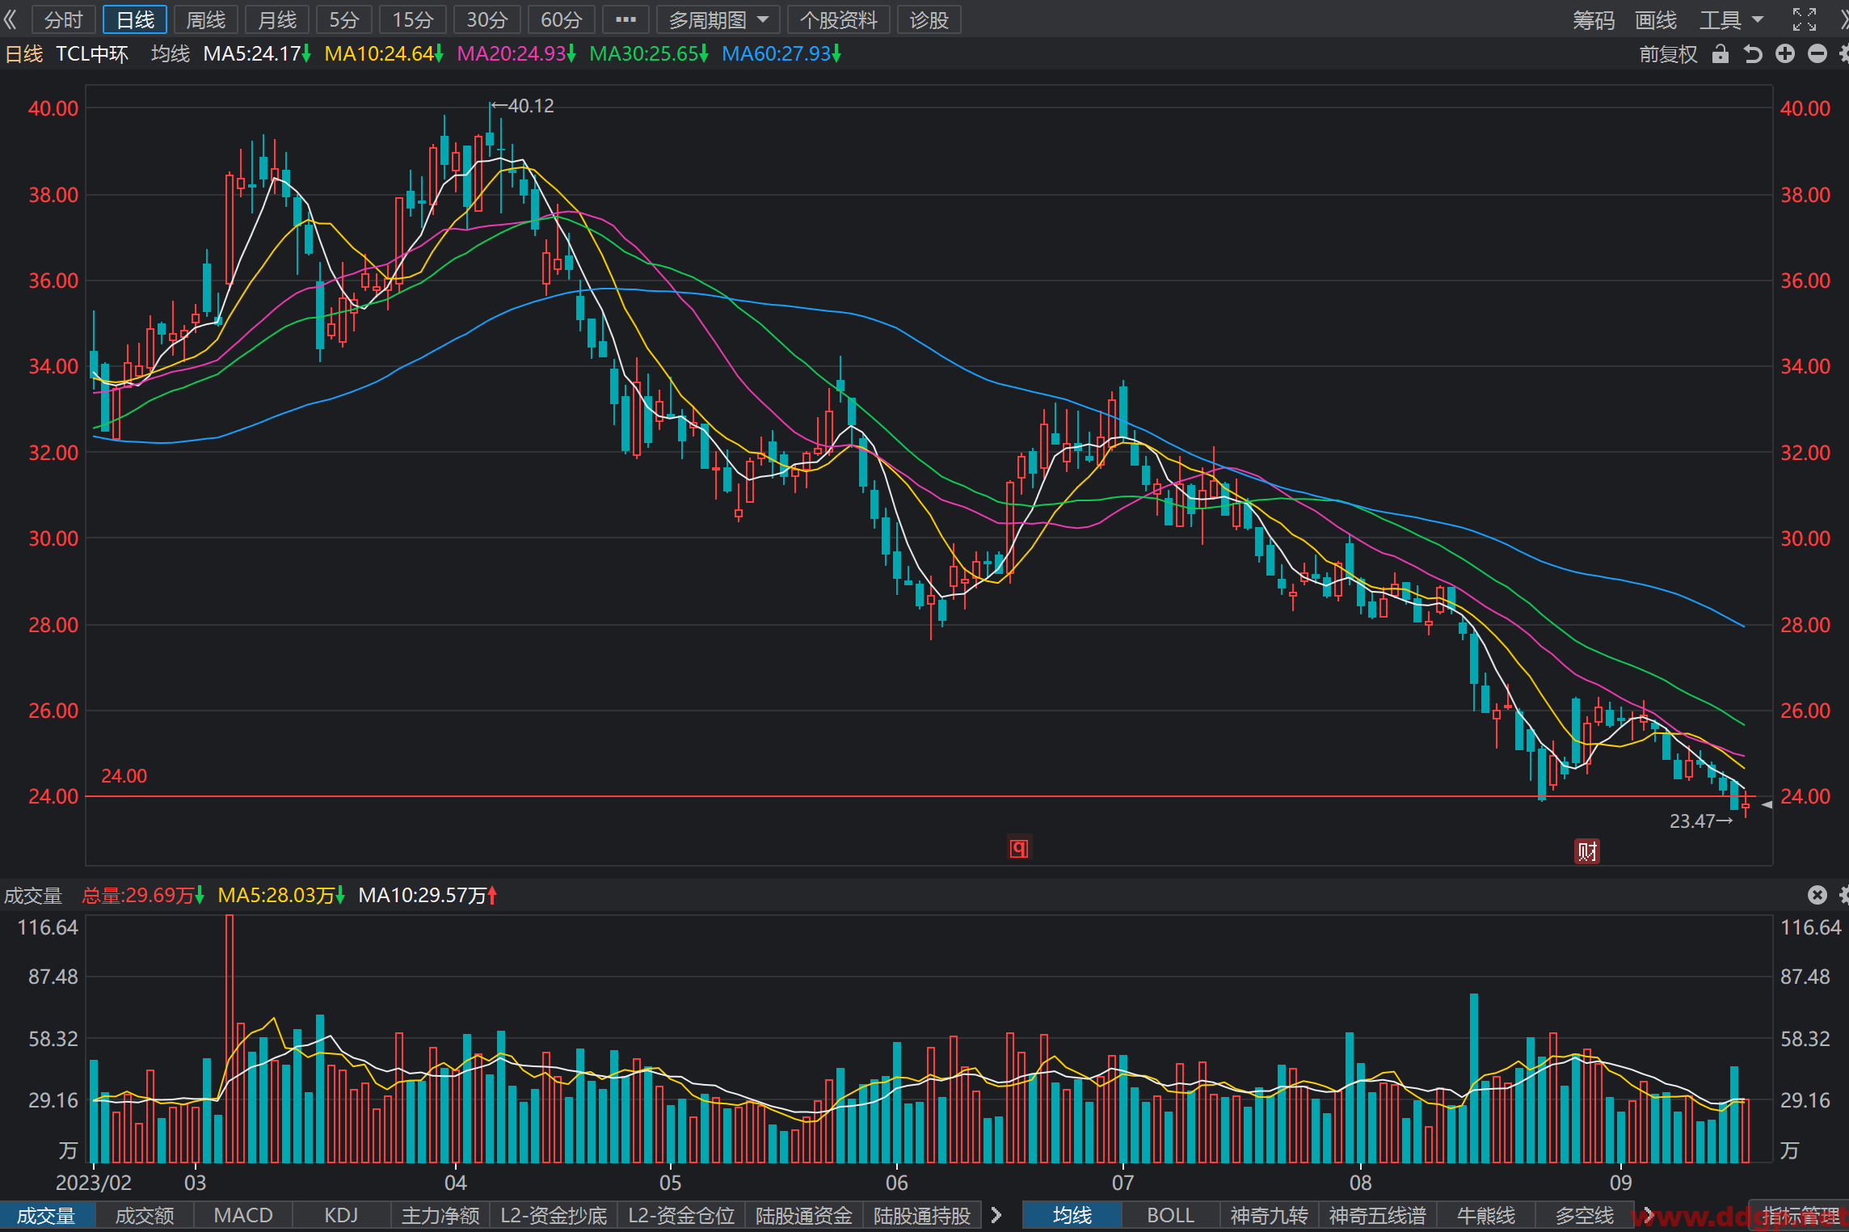Select bottom 均线 main indicator tab
Image resolution: width=1849 pixels, height=1232 pixels.
point(1072,1216)
